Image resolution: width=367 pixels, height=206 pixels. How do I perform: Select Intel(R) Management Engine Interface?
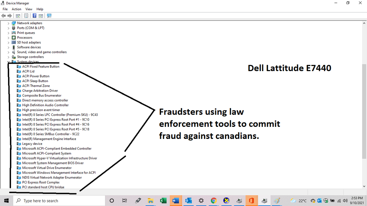click(49, 139)
